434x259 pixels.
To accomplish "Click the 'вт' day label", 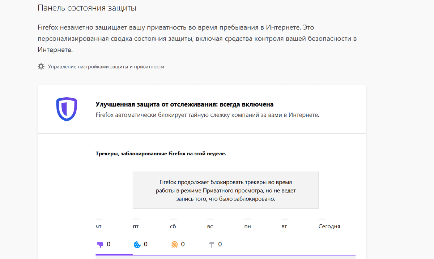I will [284, 227].
